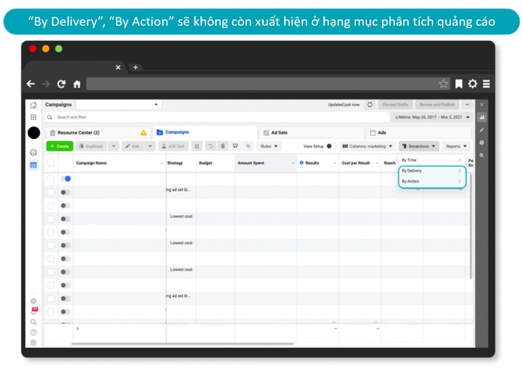
Task: Tick the select-all checkbox in table header
Action: pos(51,163)
